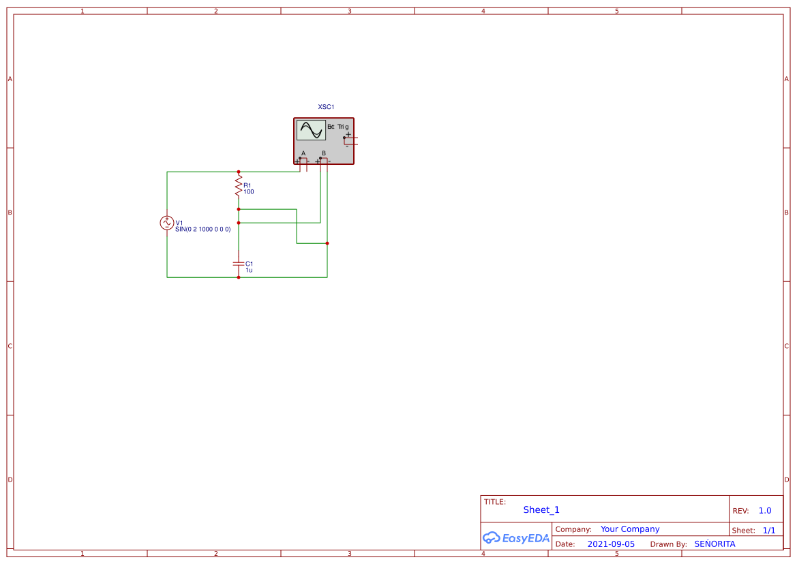797x564 pixels.
Task: Click the Sheet_1 title text
Action: pyautogui.click(x=541, y=510)
